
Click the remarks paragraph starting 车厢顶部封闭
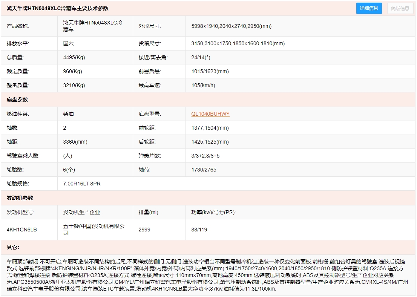click(207, 275)
